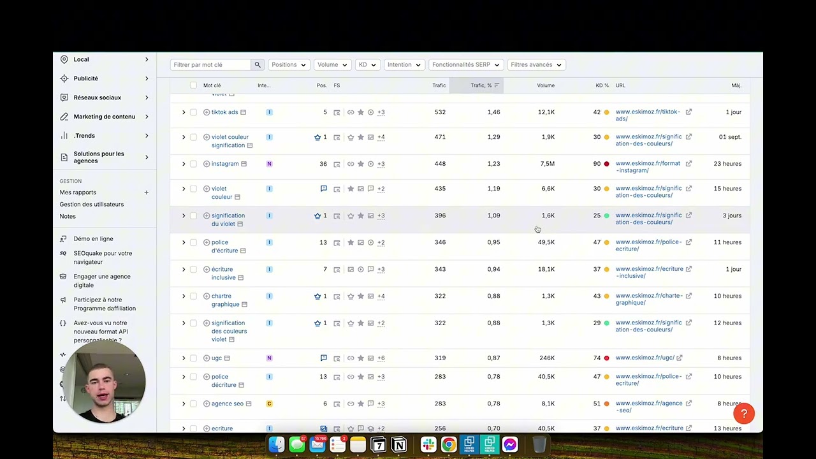Click the Filtrer par mot clé input field
The height and width of the screenshot is (459, 816).
pyautogui.click(x=210, y=64)
